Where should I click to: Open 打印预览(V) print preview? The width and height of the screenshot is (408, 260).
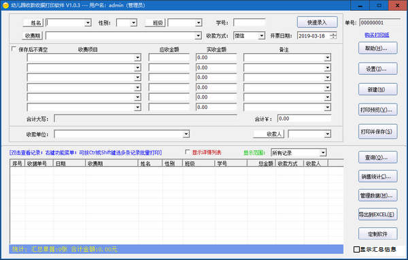click(378, 110)
